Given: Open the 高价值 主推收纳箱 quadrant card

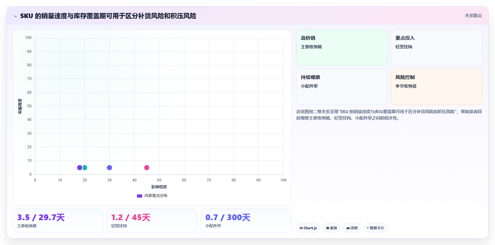Looking at the screenshot, I should click(342, 48).
